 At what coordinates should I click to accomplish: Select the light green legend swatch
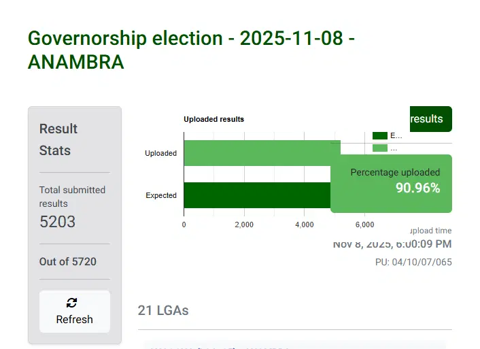point(379,148)
